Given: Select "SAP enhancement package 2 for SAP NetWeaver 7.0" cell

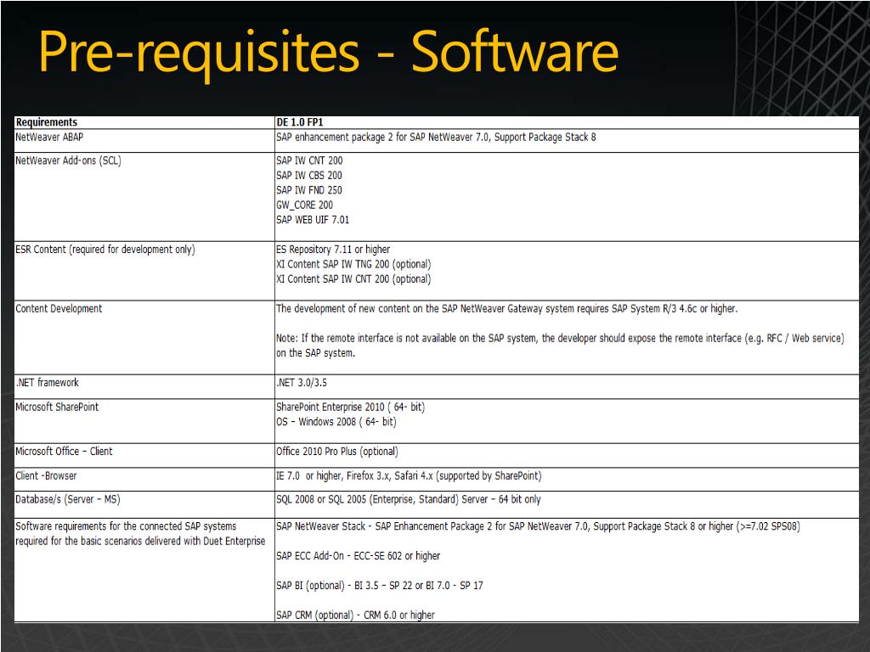Looking at the screenshot, I should point(436,137).
